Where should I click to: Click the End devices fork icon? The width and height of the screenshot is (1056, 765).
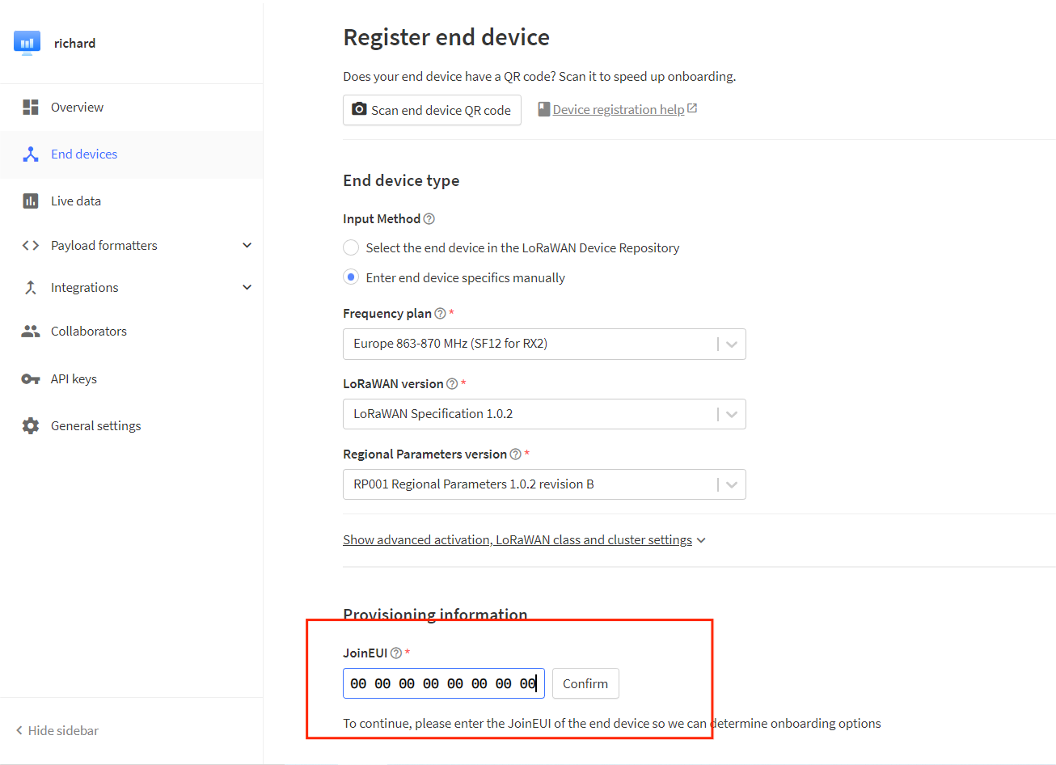pyautogui.click(x=31, y=154)
